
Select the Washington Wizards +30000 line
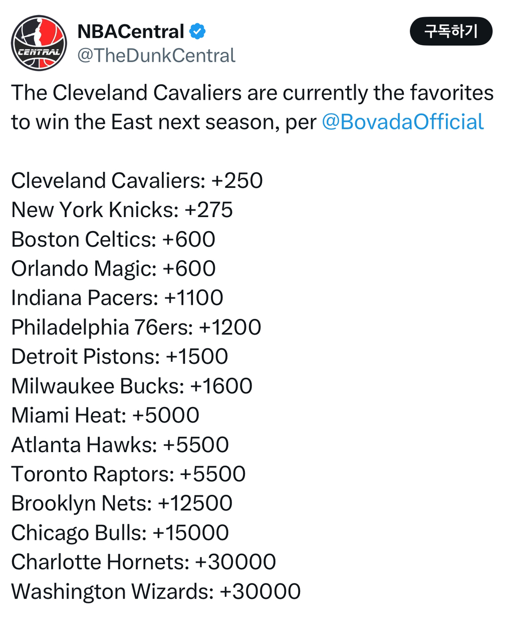(x=156, y=591)
